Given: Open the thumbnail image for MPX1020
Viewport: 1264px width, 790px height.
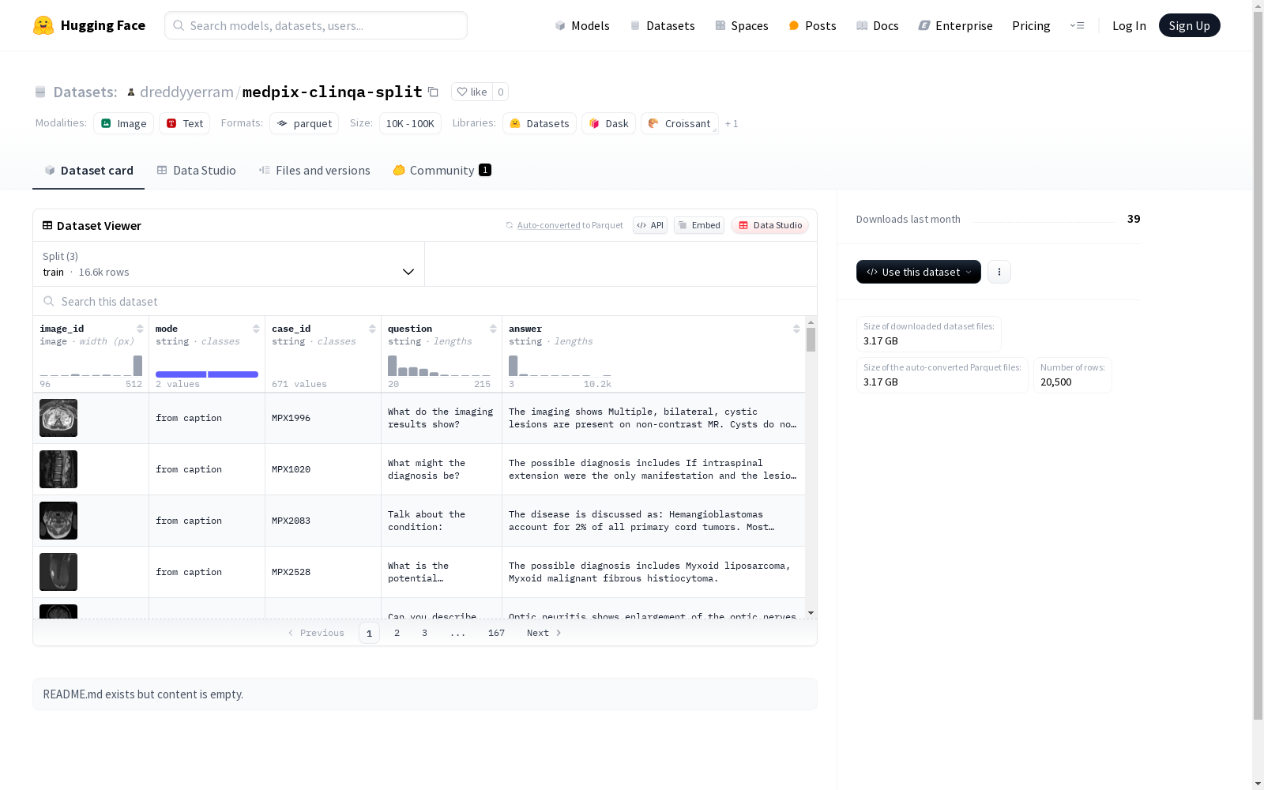Looking at the screenshot, I should pos(58,469).
